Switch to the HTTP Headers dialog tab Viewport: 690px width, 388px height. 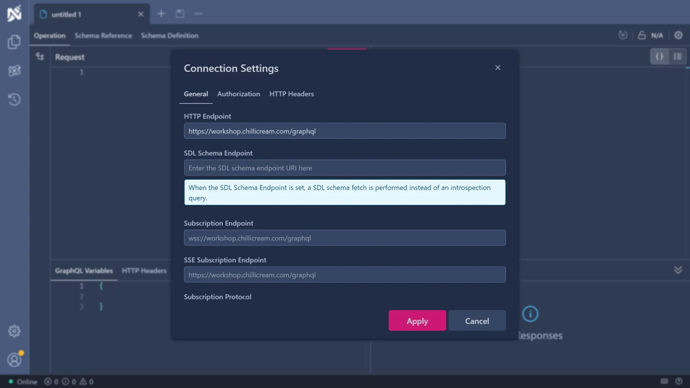pos(291,94)
